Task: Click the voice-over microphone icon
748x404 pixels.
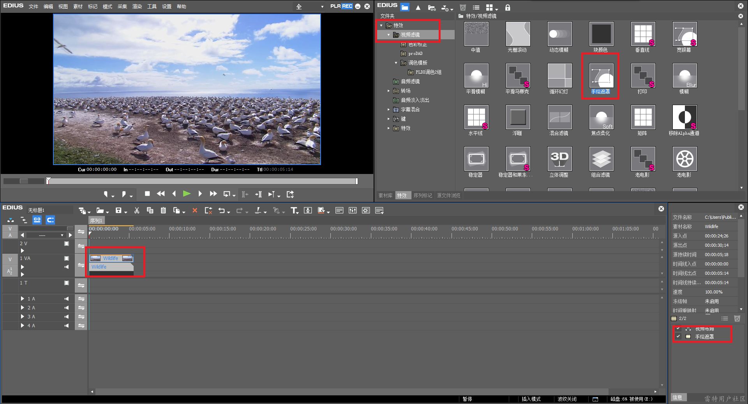Action: (x=308, y=211)
